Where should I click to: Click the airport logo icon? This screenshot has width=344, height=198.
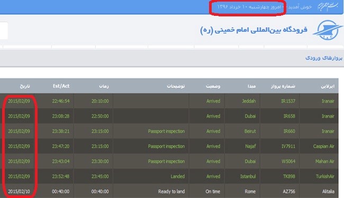328,31
